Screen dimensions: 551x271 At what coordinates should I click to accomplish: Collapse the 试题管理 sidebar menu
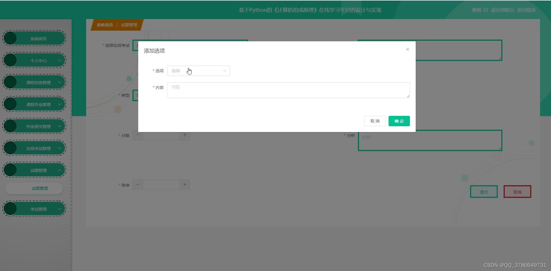(34, 170)
